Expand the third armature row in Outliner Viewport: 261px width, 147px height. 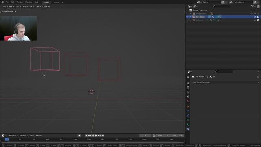pyautogui.click(x=190, y=20)
